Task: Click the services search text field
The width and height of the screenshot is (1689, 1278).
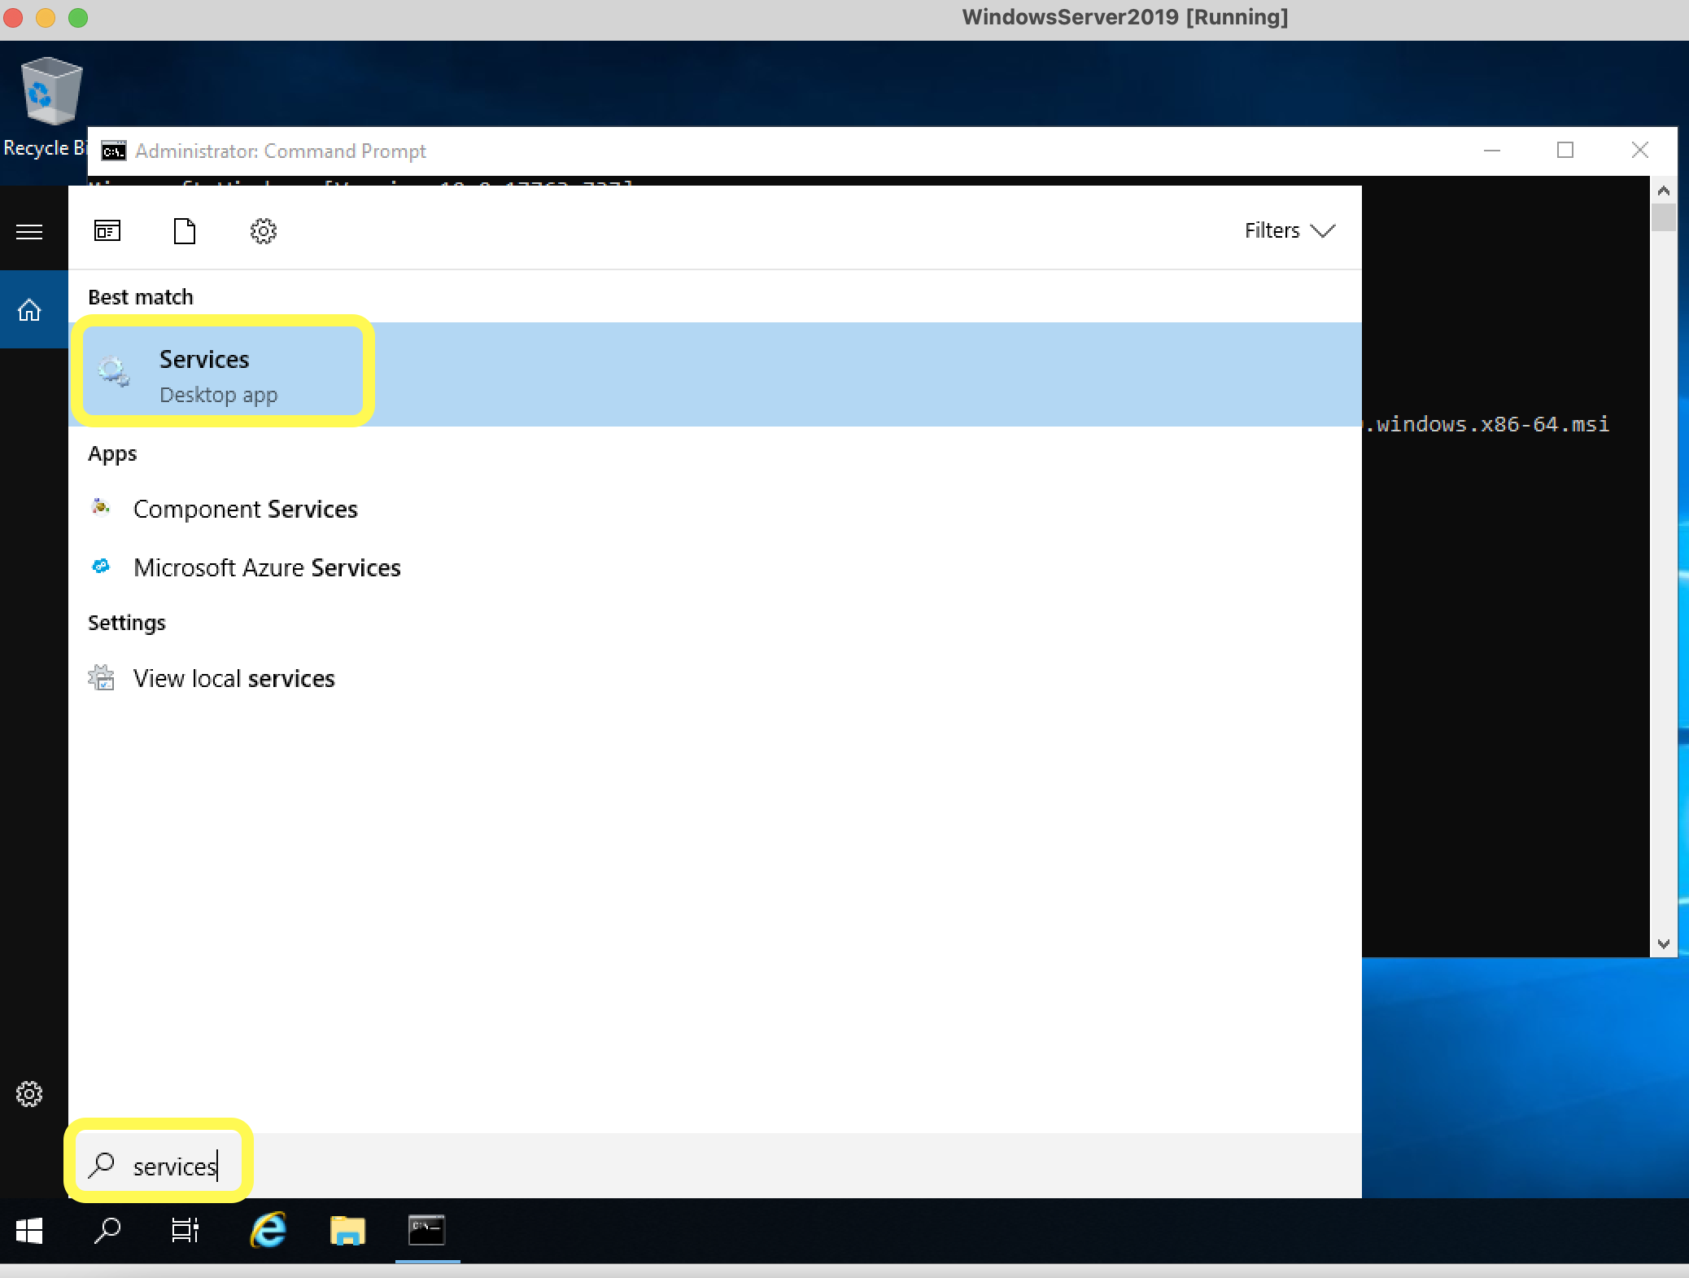Action: 714,1166
